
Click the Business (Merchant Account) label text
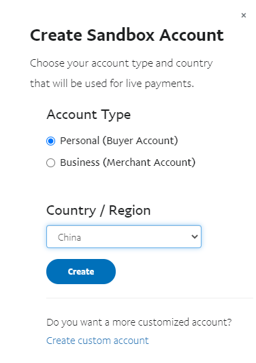pos(128,162)
